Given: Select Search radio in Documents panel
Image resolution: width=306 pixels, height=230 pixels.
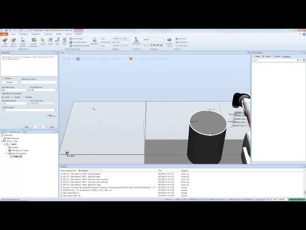Looking at the screenshot, I should point(263,57).
